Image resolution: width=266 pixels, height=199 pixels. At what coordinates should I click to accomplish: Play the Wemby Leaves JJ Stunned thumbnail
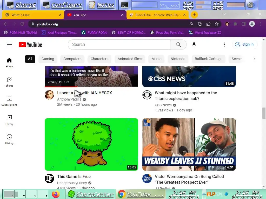pyautogui.click(x=189, y=144)
